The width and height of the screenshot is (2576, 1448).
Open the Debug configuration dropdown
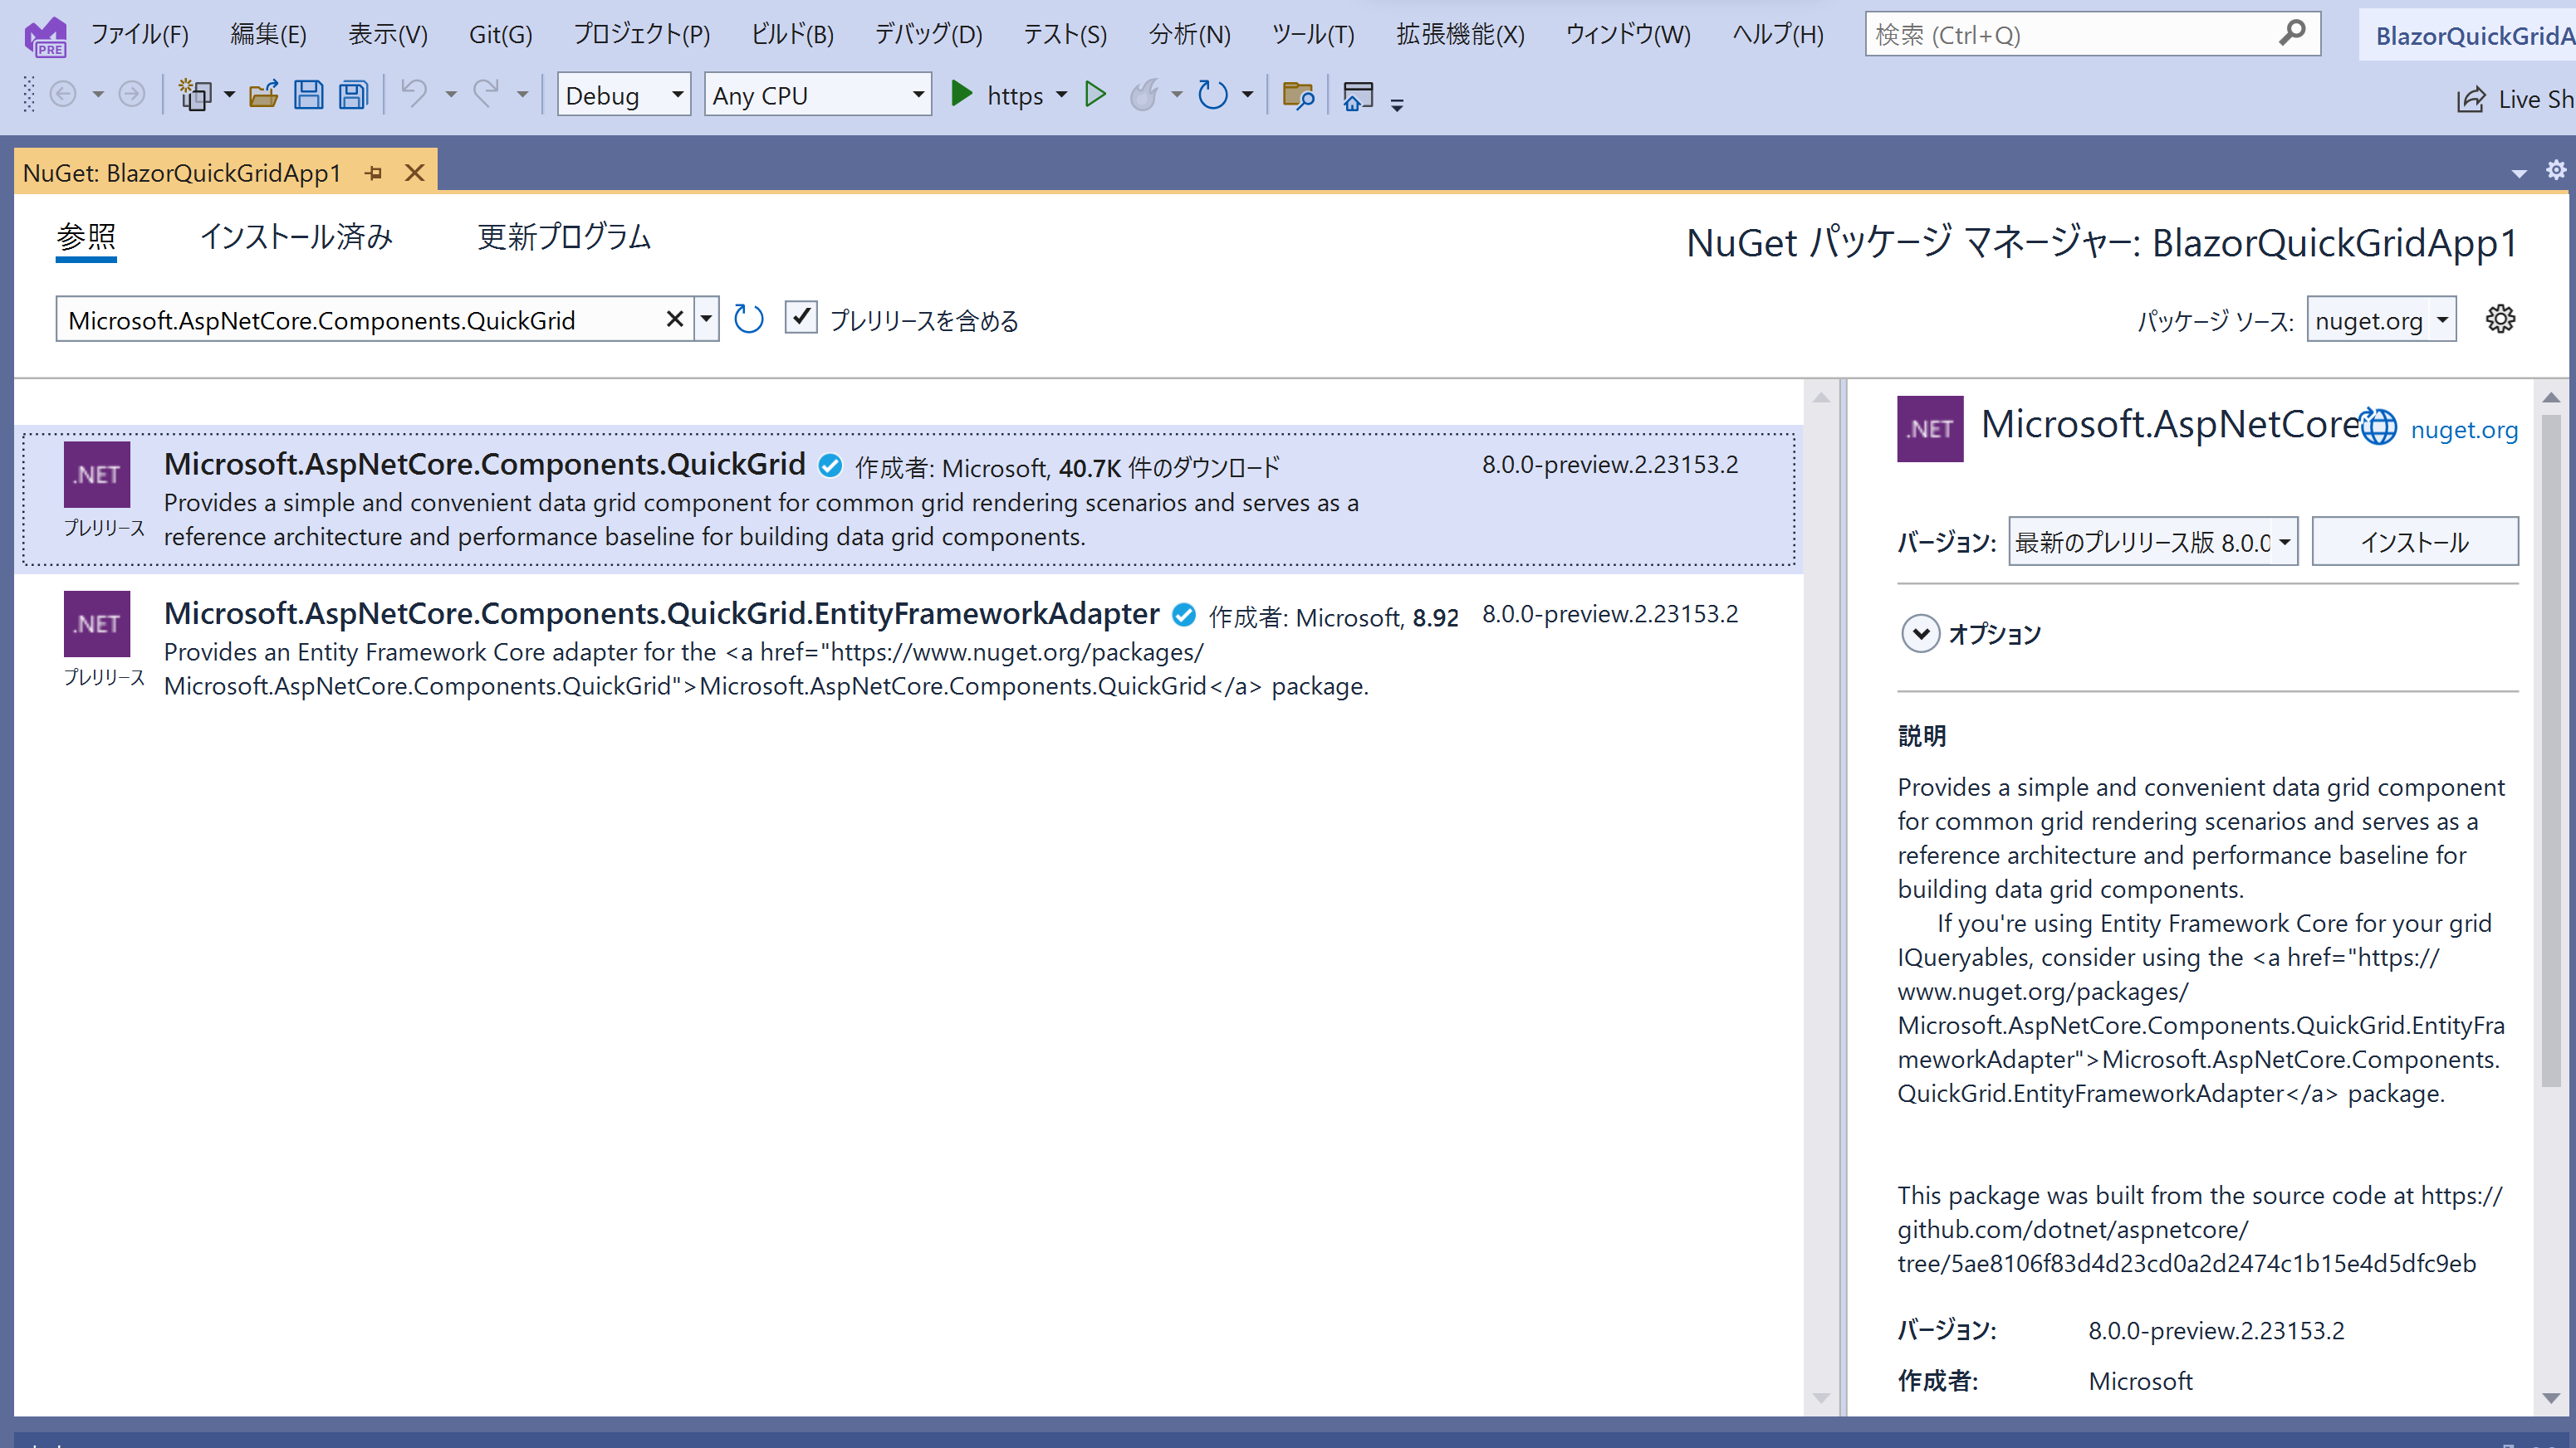pyautogui.click(x=623, y=95)
